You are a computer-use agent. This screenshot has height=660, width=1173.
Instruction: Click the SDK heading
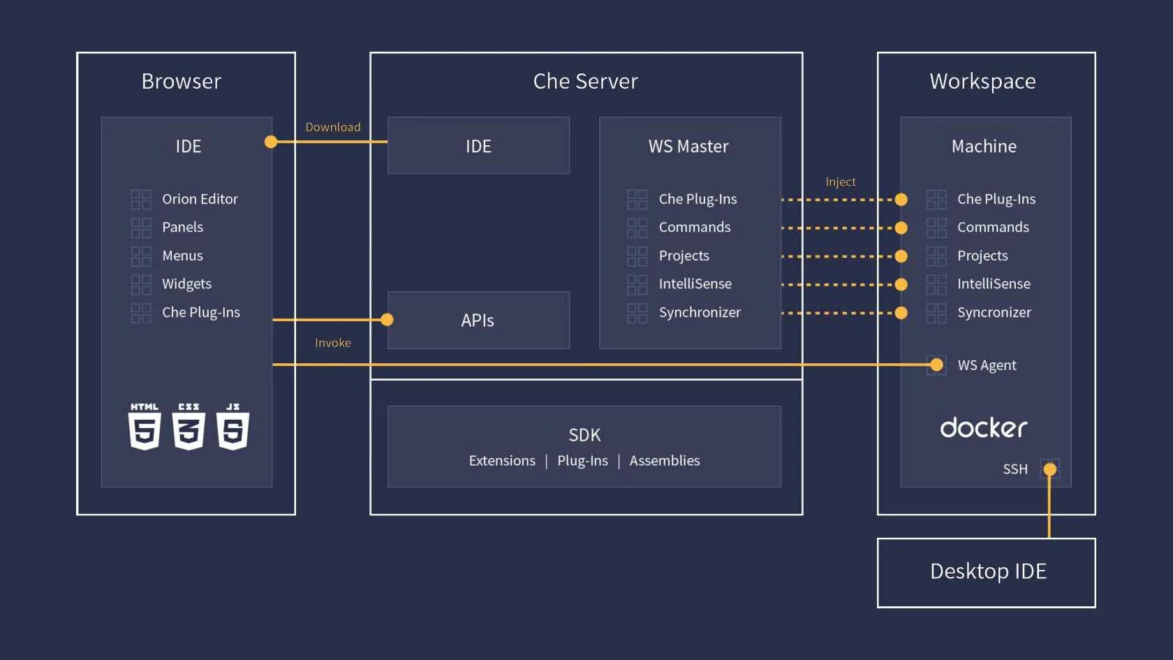coord(584,435)
